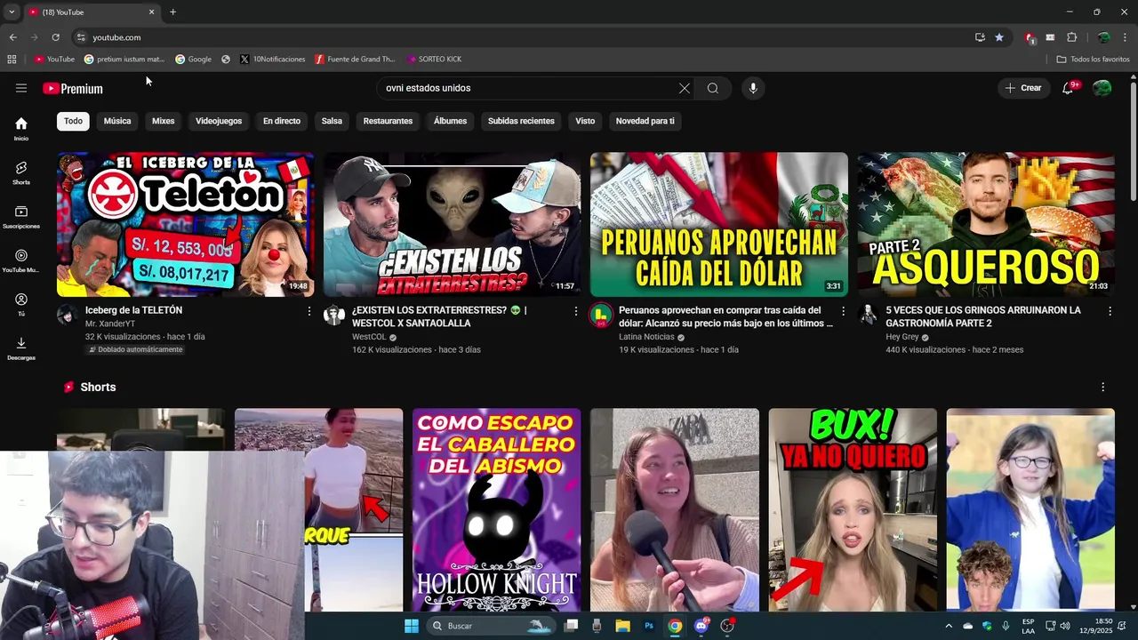Play the Iceberg de la Teletón thumbnail

185,224
